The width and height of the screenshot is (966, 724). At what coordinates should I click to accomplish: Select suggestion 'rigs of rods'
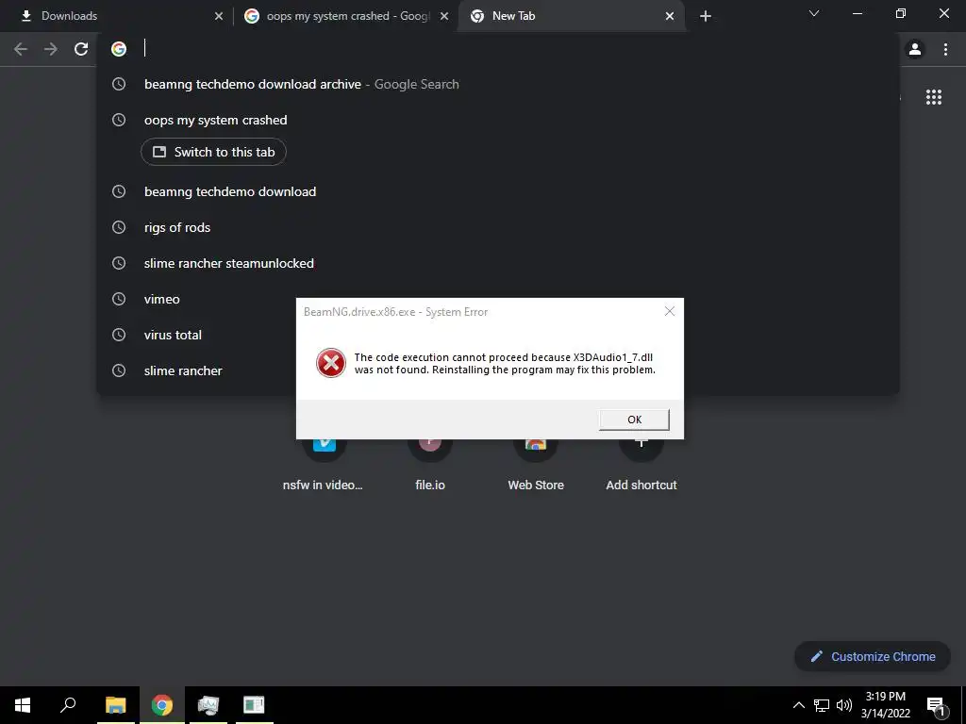pos(498,227)
